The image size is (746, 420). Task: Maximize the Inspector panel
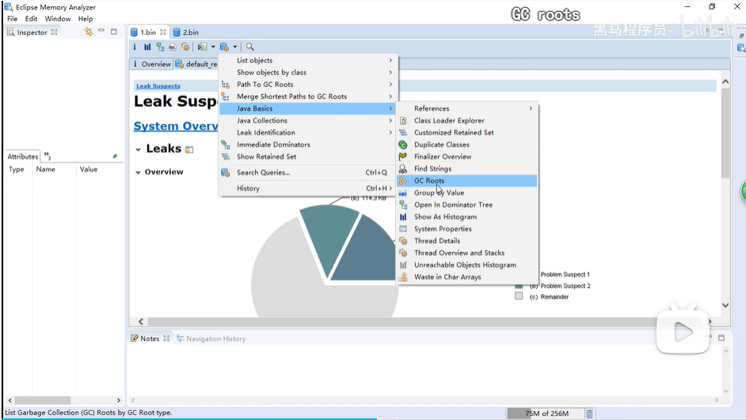(114, 32)
